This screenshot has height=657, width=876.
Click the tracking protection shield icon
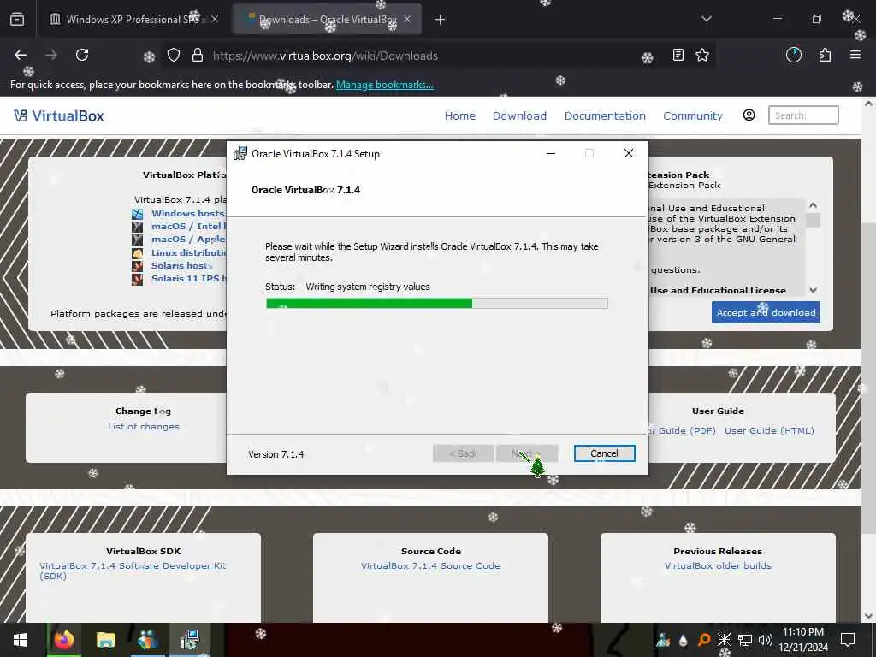(174, 56)
